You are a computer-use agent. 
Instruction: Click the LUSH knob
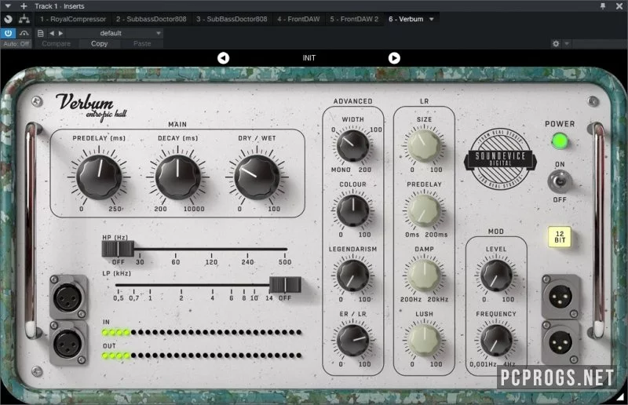424,340
